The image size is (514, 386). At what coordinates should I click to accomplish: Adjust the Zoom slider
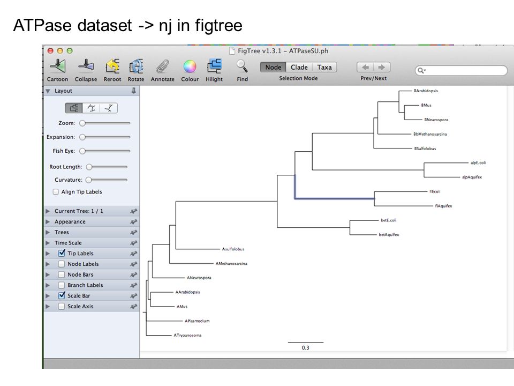tap(105, 123)
